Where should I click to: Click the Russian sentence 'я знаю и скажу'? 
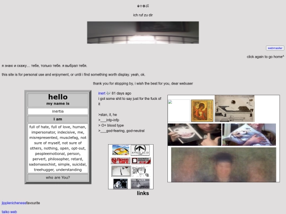pyautogui.click(x=44, y=66)
